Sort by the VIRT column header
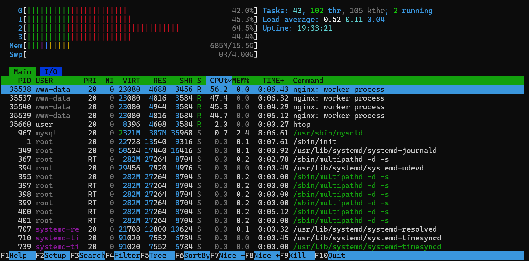This screenshot has width=529, height=261. pos(132,81)
